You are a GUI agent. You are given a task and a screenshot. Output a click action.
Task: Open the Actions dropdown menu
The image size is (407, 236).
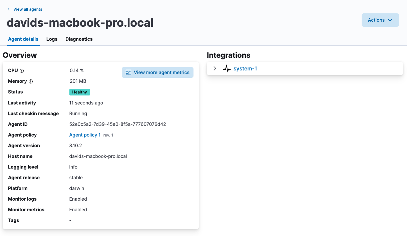click(x=380, y=20)
